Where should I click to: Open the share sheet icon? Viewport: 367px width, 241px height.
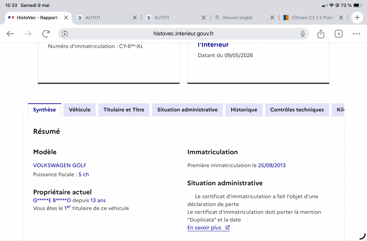point(321,34)
